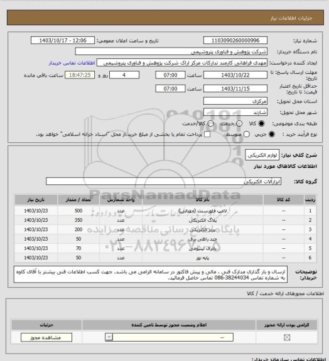Toggle the Islamic treasury payment checkbox
Screen dimensions: 329x361
pos(207,134)
